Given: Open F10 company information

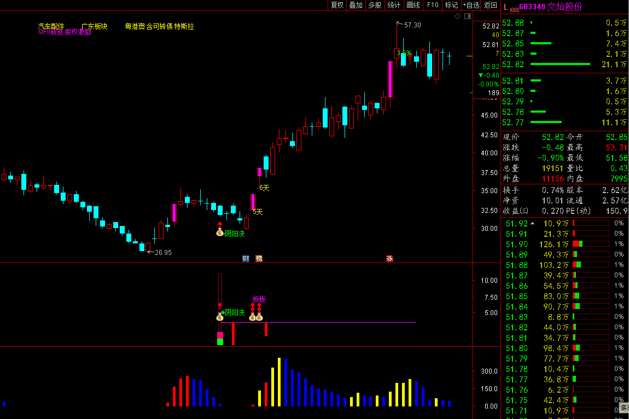Looking at the screenshot, I should click(433, 5).
